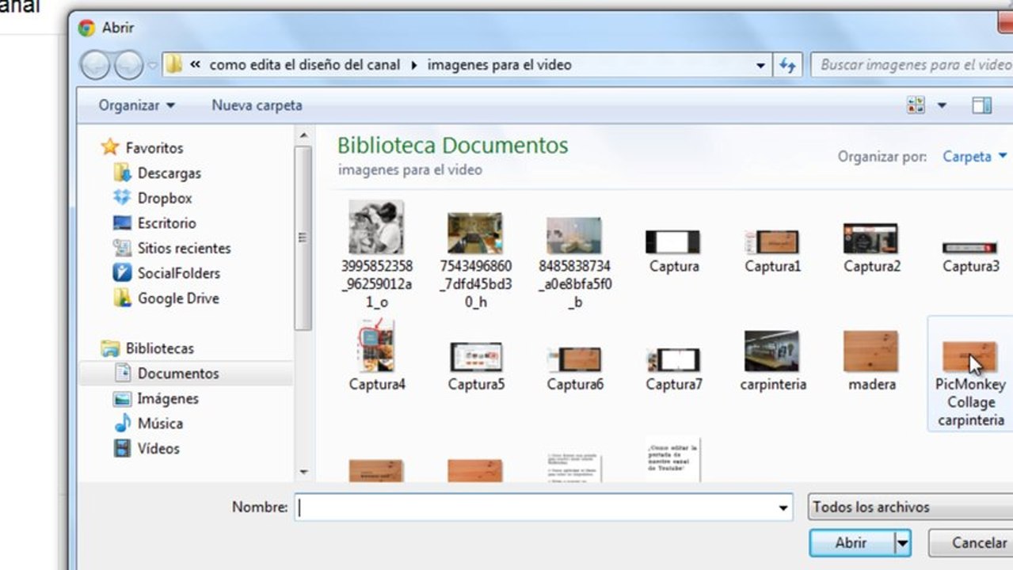This screenshot has height=570, width=1013.
Task: Select the carpinteria image thumbnail
Action: click(x=772, y=351)
